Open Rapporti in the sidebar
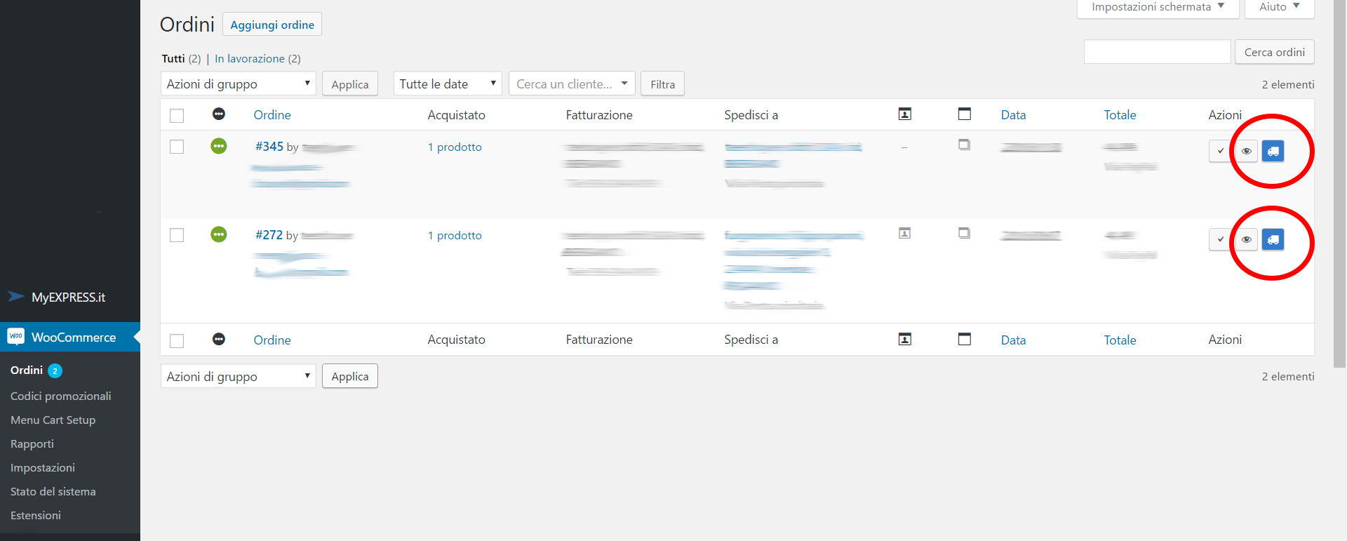 tap(32, 443)
